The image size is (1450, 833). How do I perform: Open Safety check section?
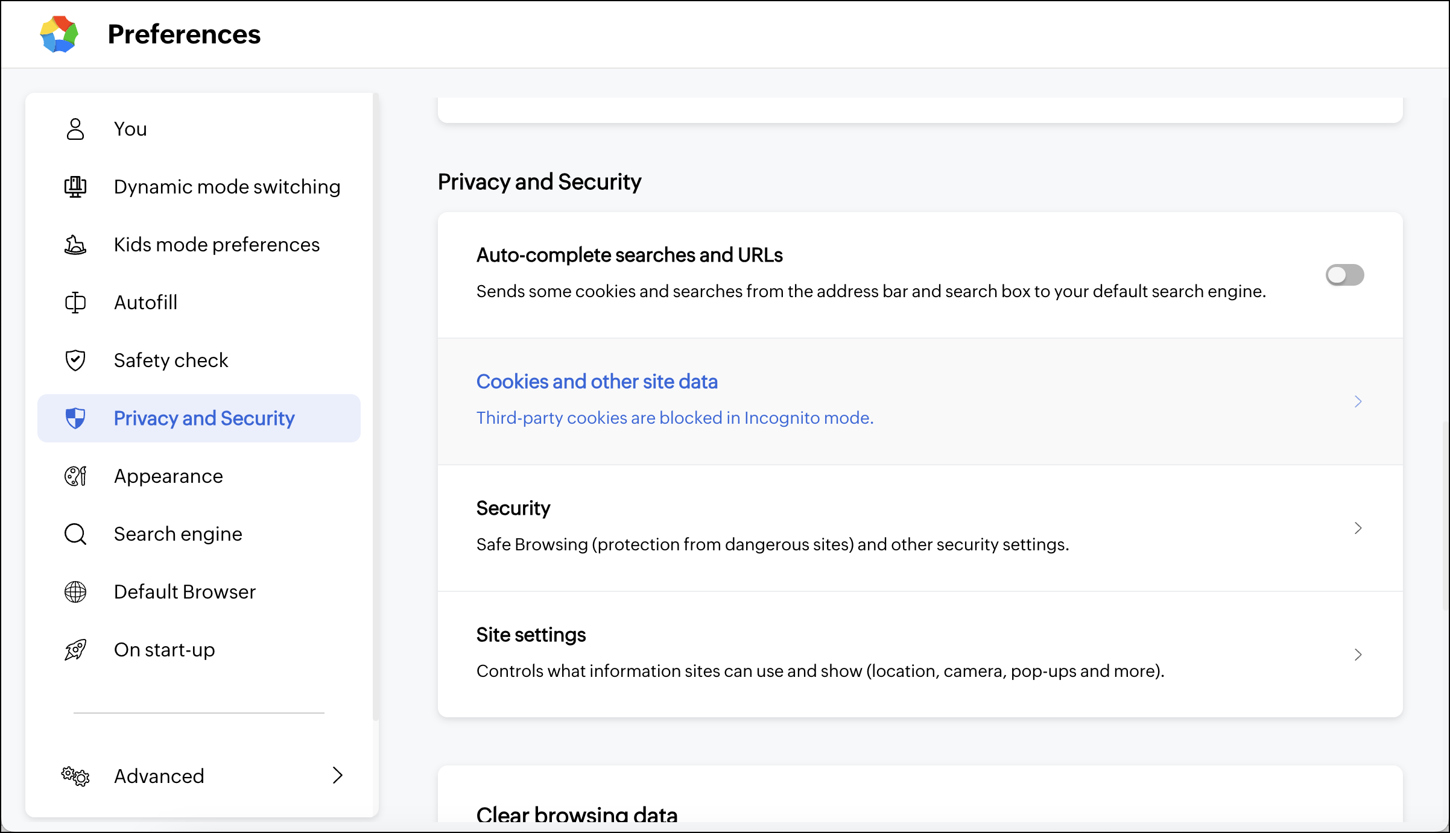click(199, 360)
